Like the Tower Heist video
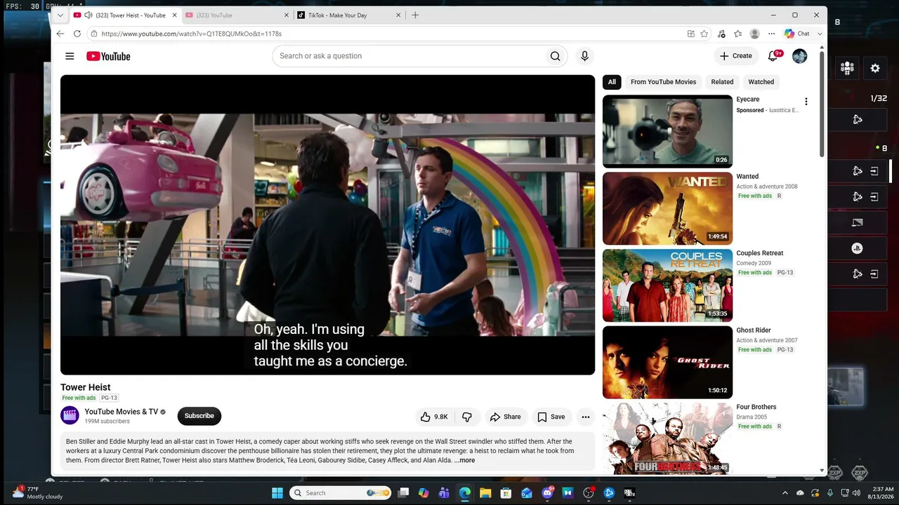The height and width of the screenshot is (505, 899). pos(433,417)
